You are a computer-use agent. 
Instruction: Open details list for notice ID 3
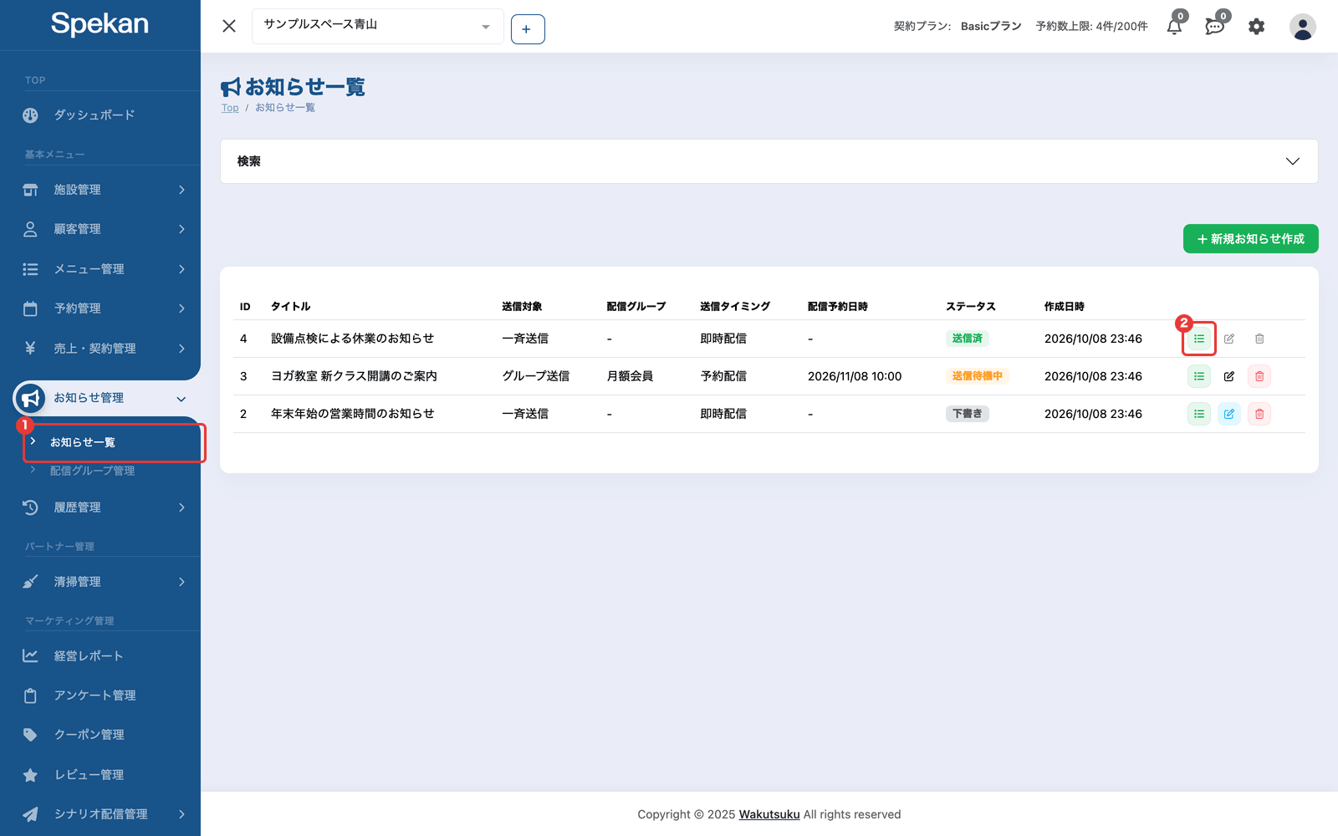click(1199, 376)
